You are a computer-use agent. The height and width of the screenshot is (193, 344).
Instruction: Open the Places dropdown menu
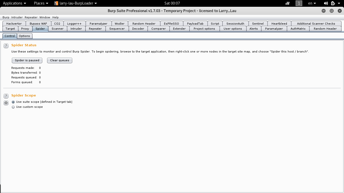tap(41, 3)
